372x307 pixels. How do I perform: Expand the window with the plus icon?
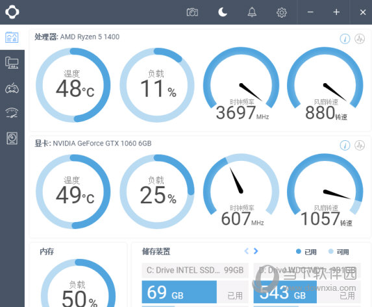(x=336, y=12)
